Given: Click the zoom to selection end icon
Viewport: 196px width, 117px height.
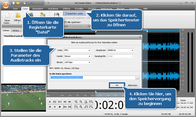Looking at the screenshot, I should pos(86,107).
